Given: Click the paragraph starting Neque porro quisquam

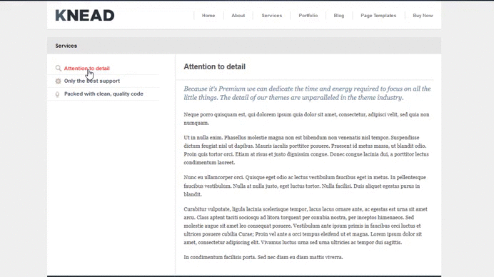Looking at the screenshot, I should coord(306,119).
